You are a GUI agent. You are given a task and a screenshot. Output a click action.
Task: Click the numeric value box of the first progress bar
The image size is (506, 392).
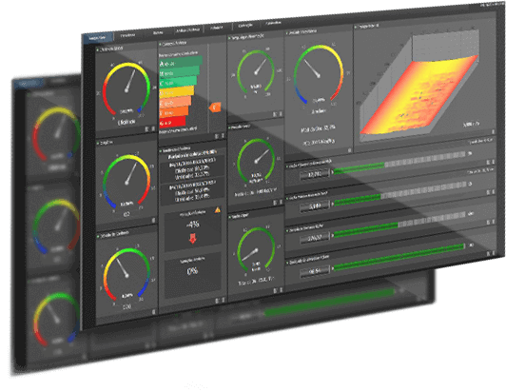(315, 174)
